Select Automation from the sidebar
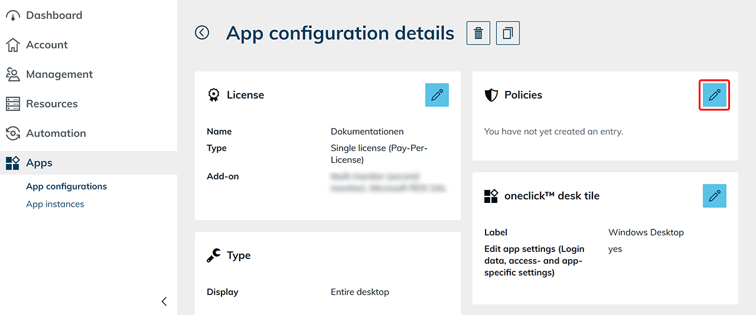Image resolution: width=756 pixels, height=315 pixels. point(56,133)
